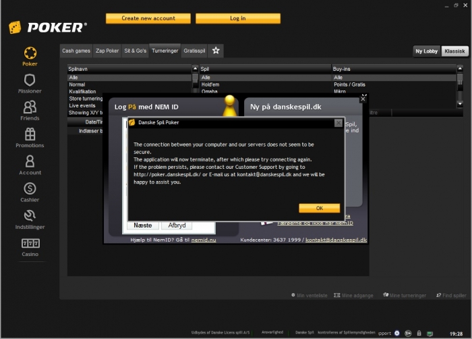Open Find spiller player search
The height and width of the screenshot is (339, 472).
[451, 295]
